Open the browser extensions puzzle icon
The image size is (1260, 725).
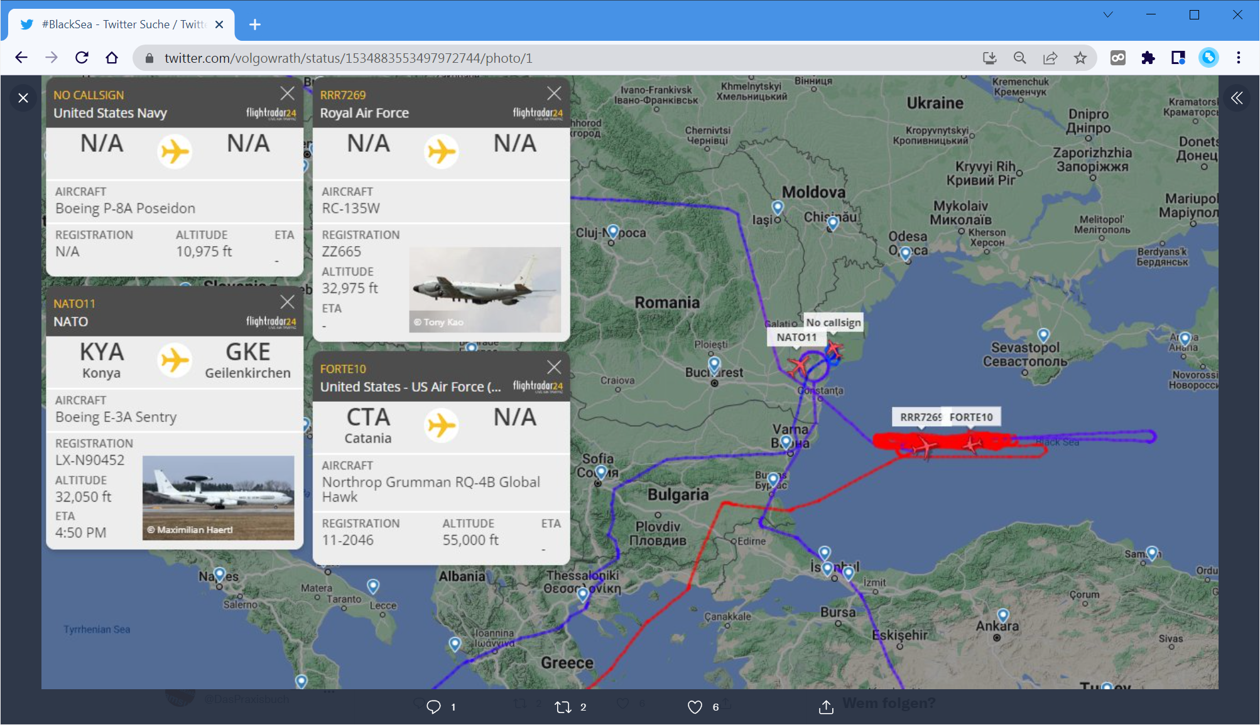[x=1148, y=58]
